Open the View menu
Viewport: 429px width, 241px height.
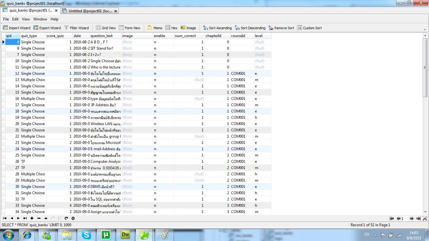point(26,19)
